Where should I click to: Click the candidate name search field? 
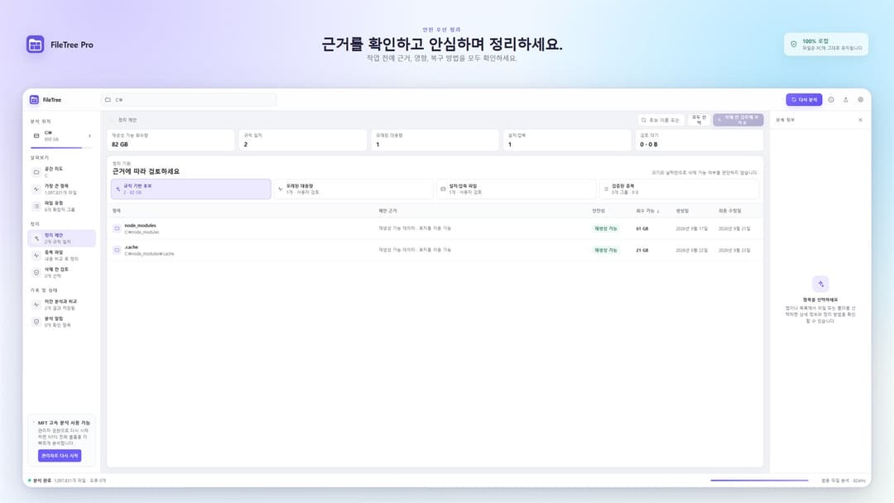click(661, 120)
